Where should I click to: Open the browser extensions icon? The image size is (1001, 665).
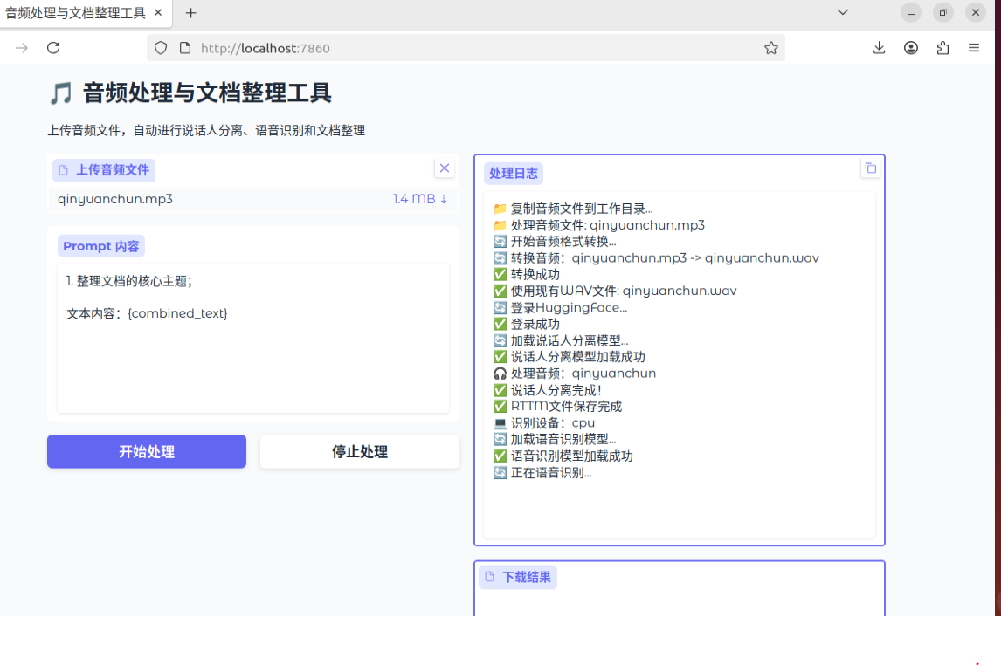click(x=942, y=47)
